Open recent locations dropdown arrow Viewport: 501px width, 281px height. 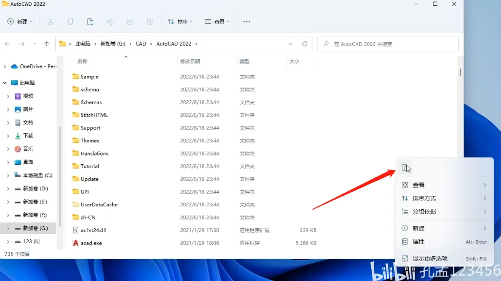tap(34, 44)
